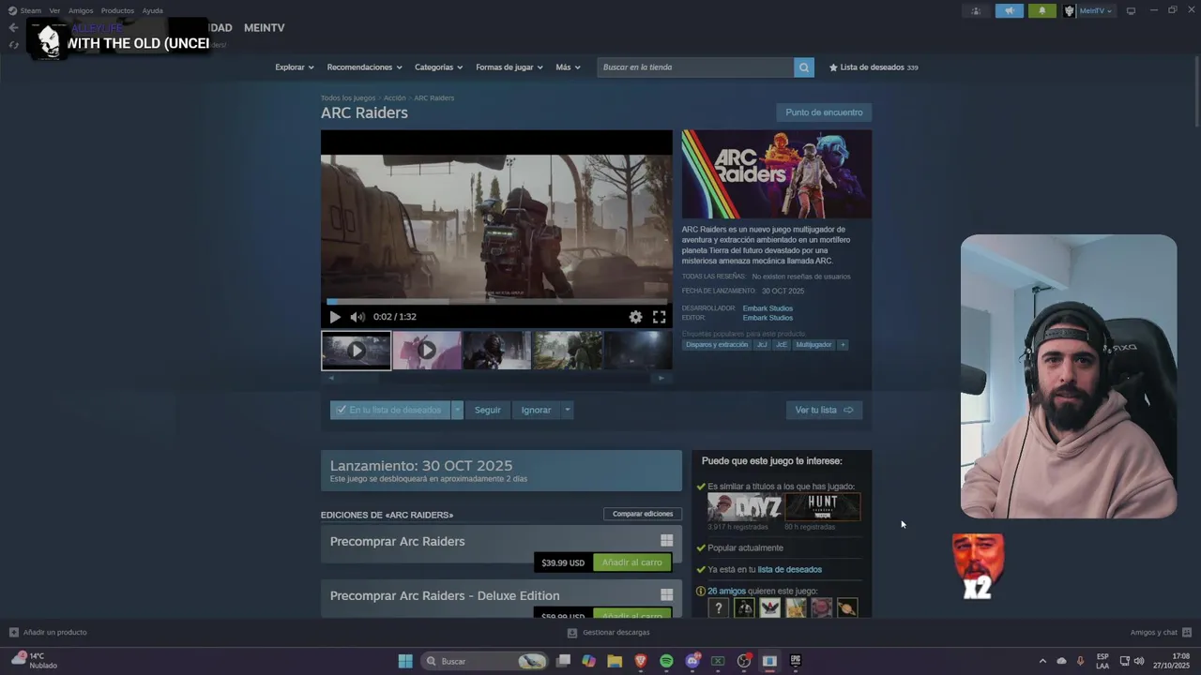Viewport: 1201px width, 675px height.
Task: Open File Explorer from the taskbar
Action: pyautogui.click(x=615, y=661)
